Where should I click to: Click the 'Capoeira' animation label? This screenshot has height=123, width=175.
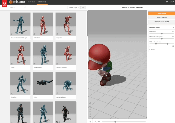click(x=59, y=38)
